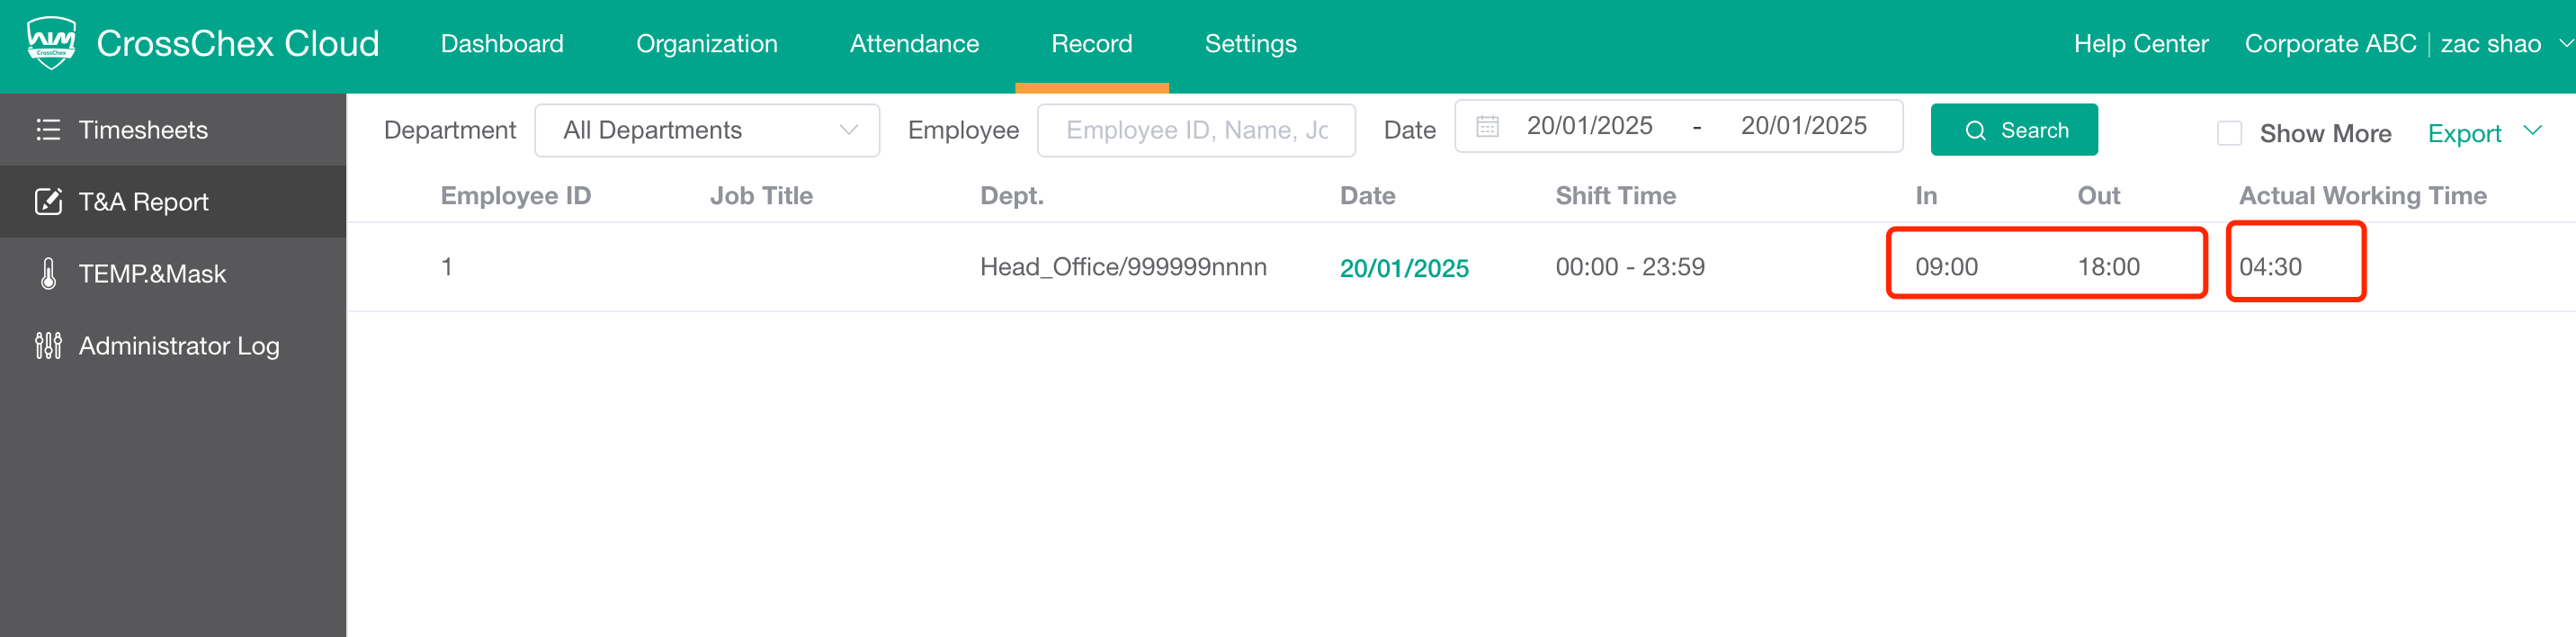Open the Attendance tab
The image size is (2576, 637).
914,44
